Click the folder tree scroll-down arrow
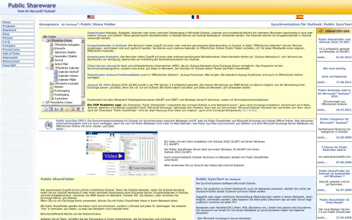 coord(83,102)
